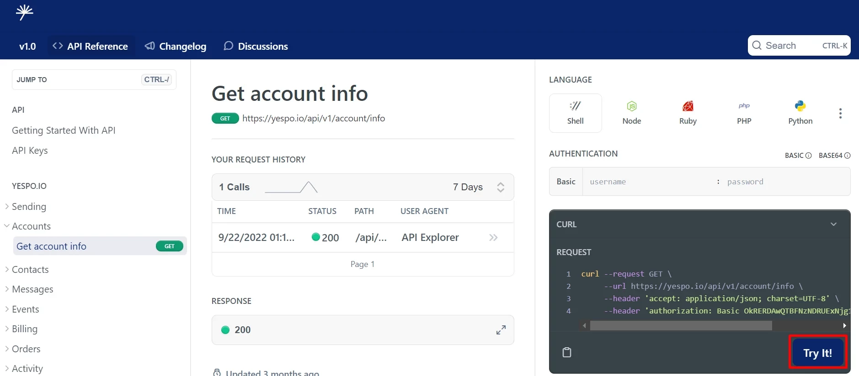Copy the cURL request to clipboard

coord(567,352)
